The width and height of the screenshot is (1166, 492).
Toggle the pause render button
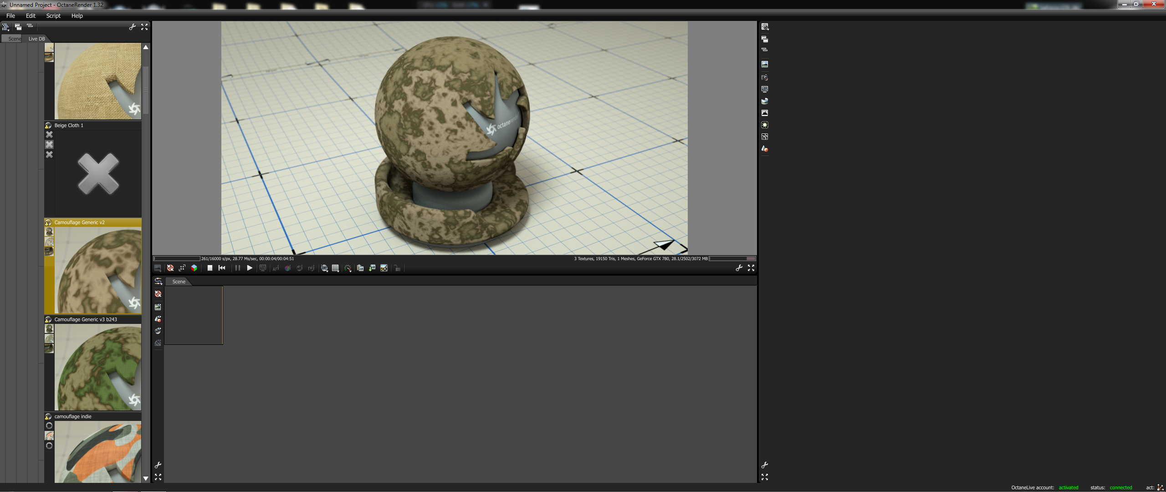tap(237, 268)
